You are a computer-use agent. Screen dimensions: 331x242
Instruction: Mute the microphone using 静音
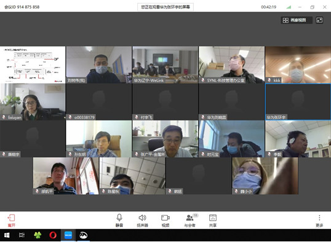click(x=119, y=218)
